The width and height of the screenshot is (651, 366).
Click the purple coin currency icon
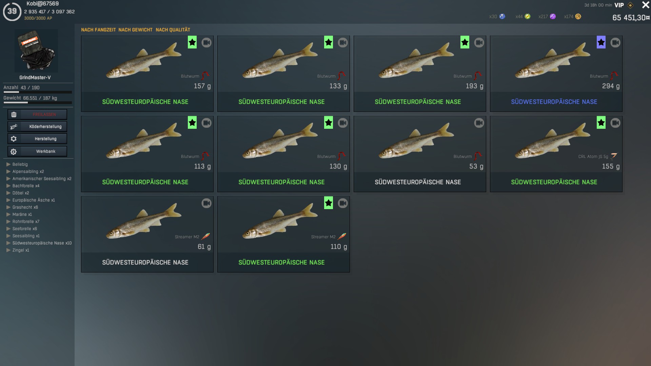click(x=553, y=16)
